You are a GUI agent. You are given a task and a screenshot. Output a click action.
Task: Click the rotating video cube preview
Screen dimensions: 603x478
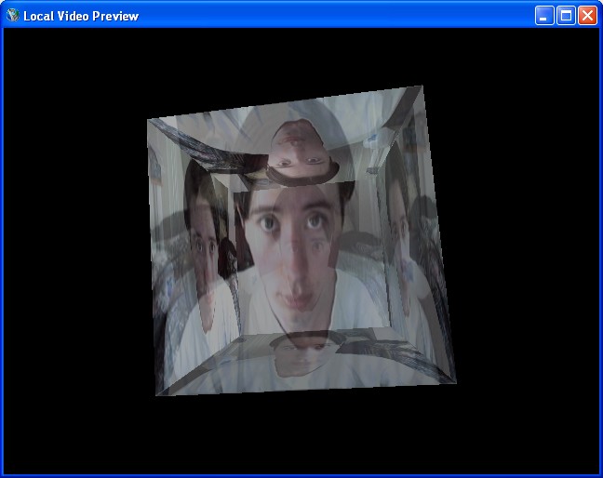pyautogui.click(x=301, y=241)
